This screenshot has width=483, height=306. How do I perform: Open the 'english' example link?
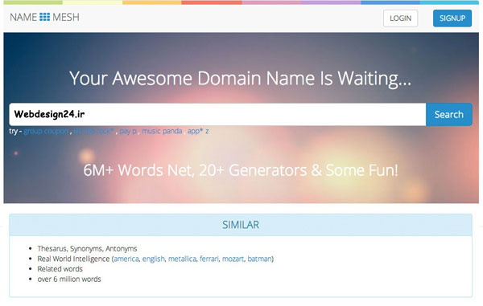[x=154, y=259]
